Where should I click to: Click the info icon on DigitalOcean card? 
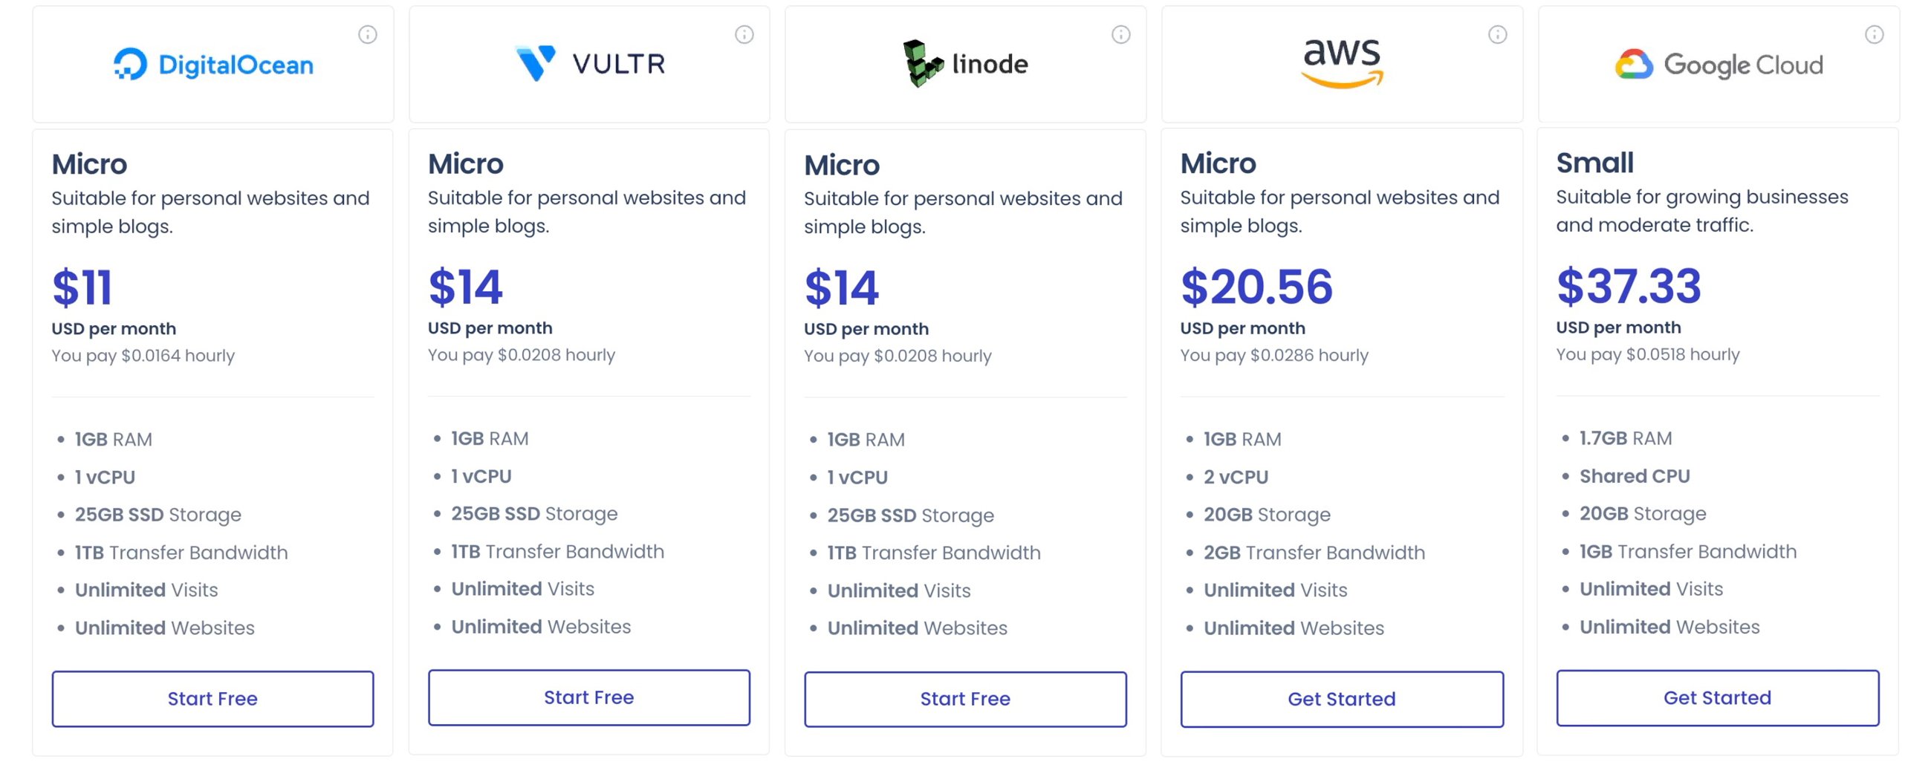coord(367,34)
